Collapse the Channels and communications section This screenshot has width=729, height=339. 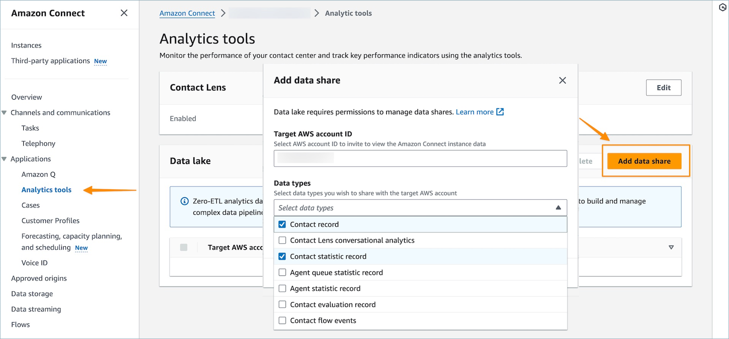point(4,113)
